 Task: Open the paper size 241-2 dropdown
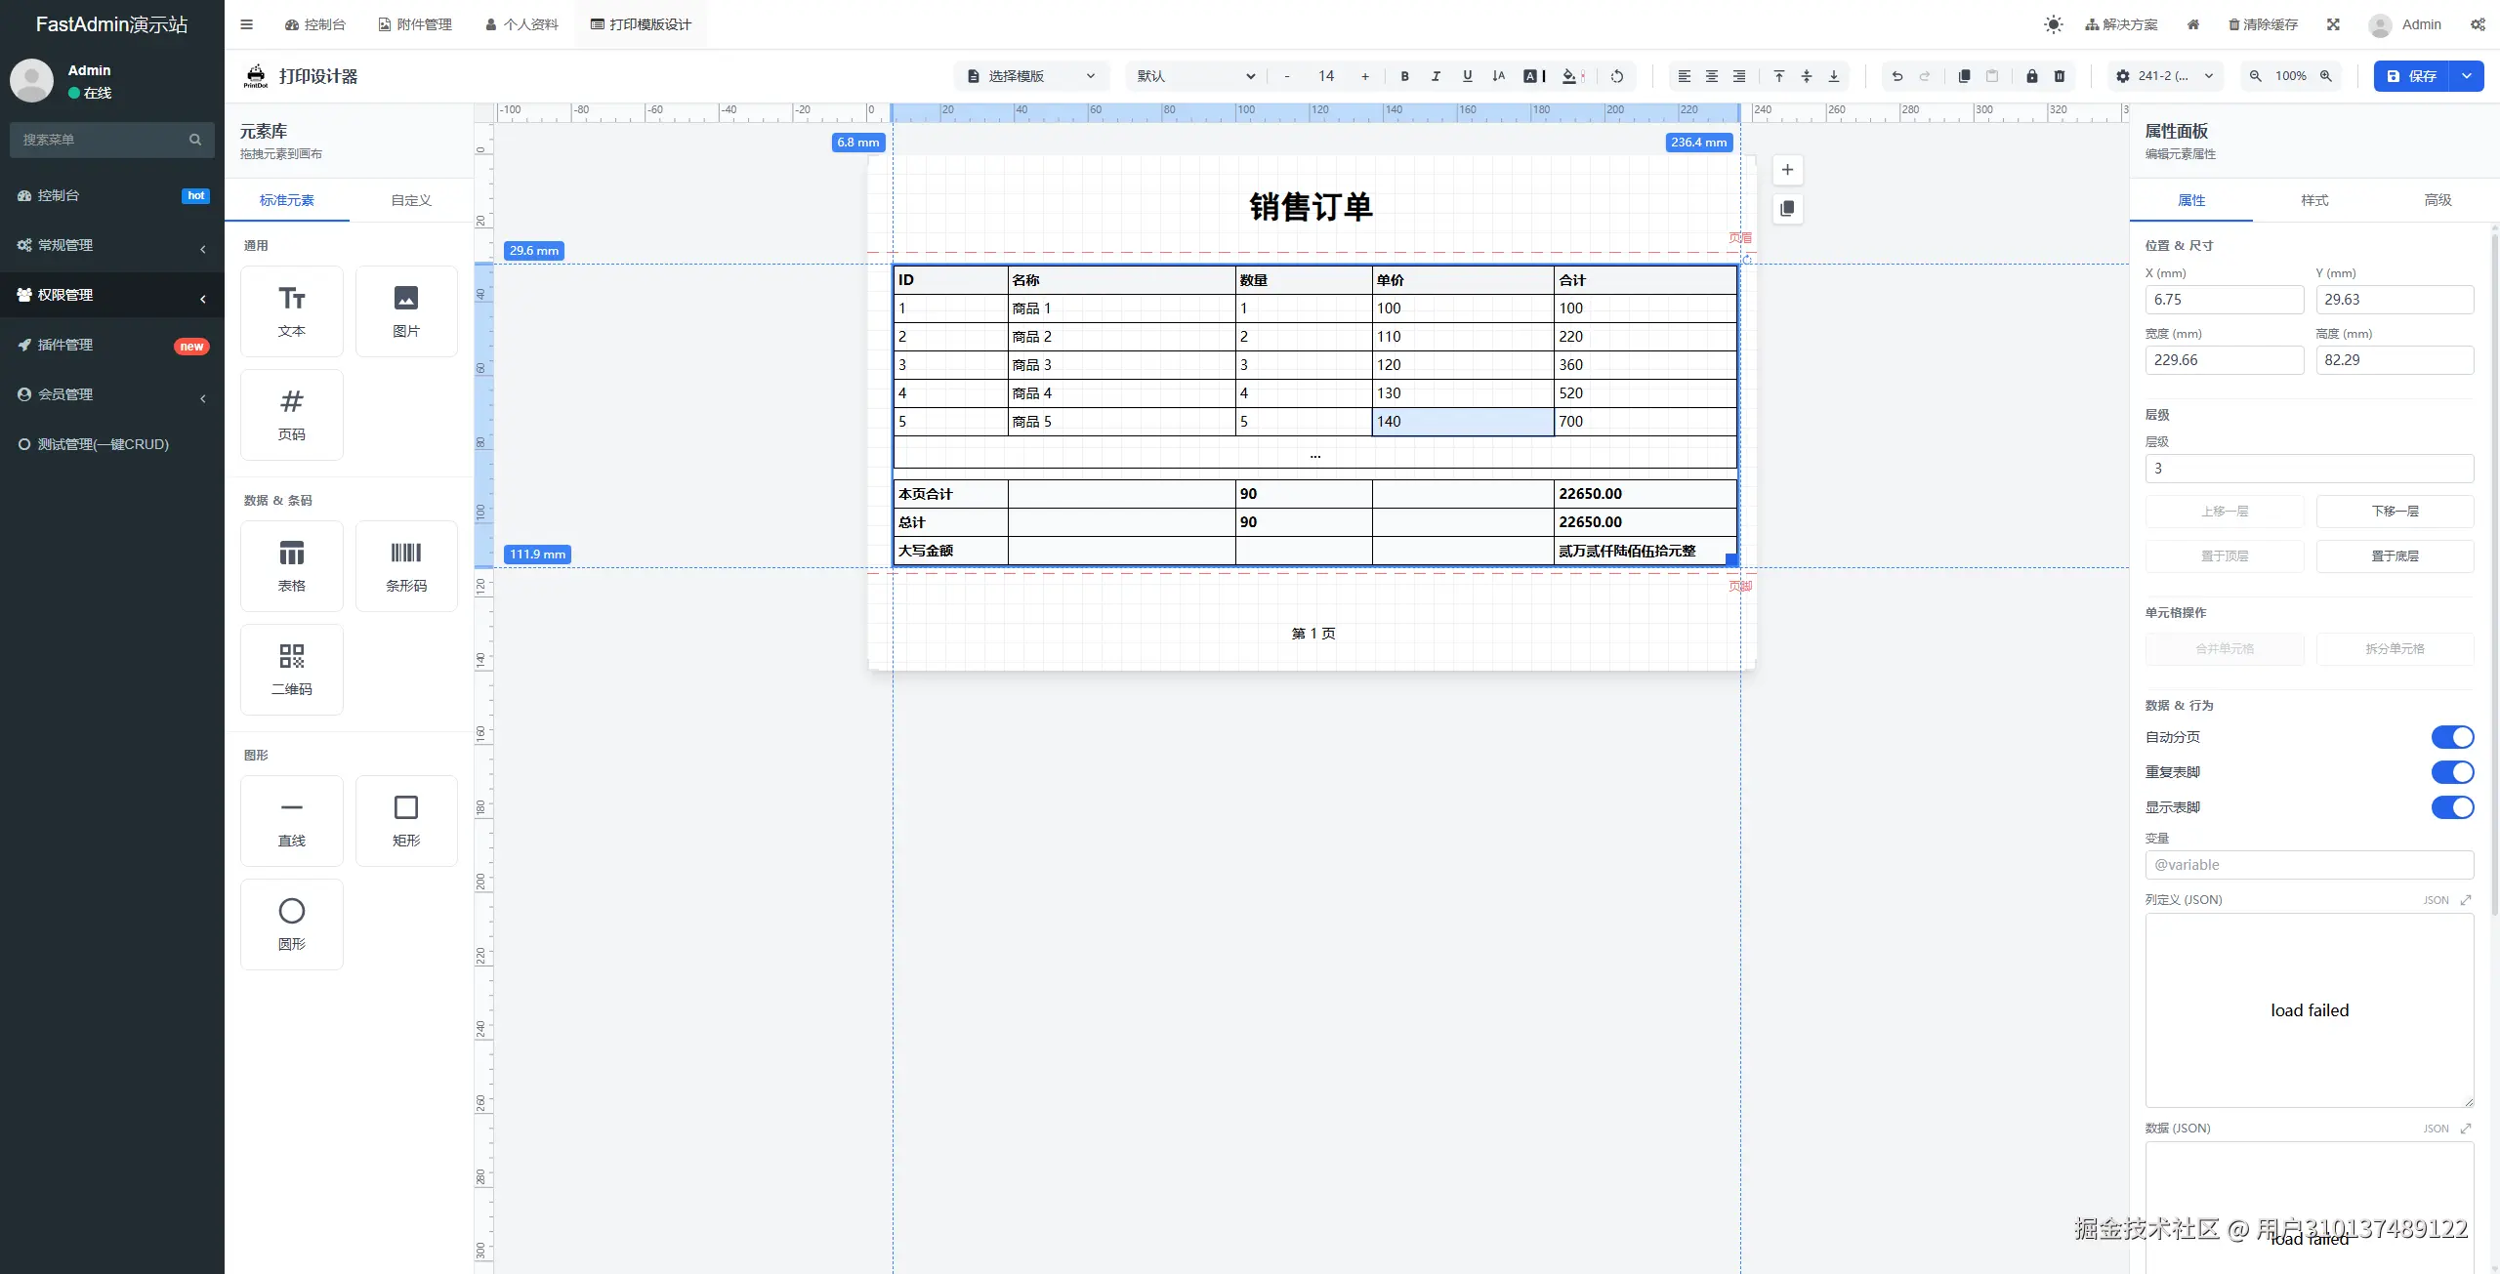[2164, 76]
